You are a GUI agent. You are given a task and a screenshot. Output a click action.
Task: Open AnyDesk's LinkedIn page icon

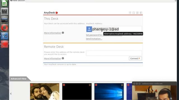[130, 13]
